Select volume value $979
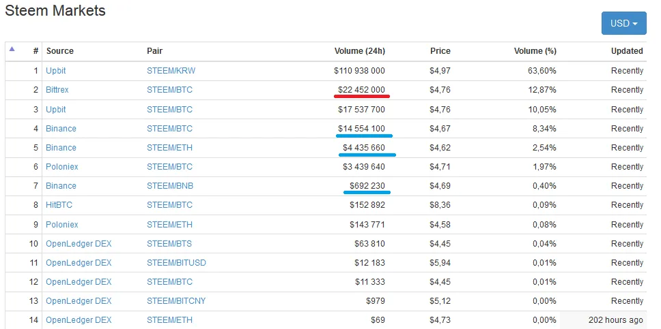Screen dimensions: 661x329 click(376, 301)
